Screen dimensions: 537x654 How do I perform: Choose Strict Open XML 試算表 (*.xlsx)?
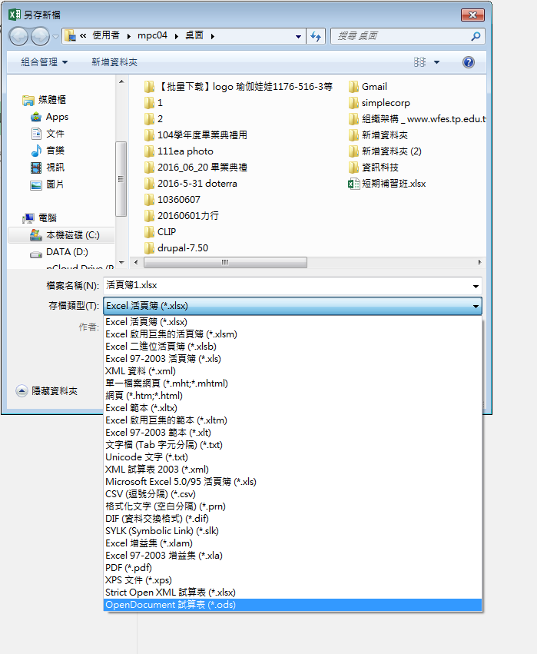[x=292, y=593]
